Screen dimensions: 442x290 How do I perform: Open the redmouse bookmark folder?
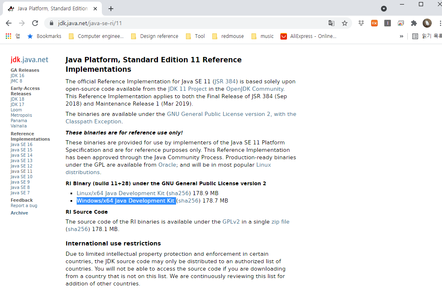(228, 36)
